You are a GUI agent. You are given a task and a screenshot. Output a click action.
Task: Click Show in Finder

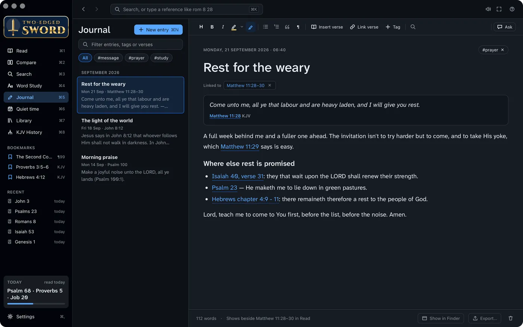[441, 318]
